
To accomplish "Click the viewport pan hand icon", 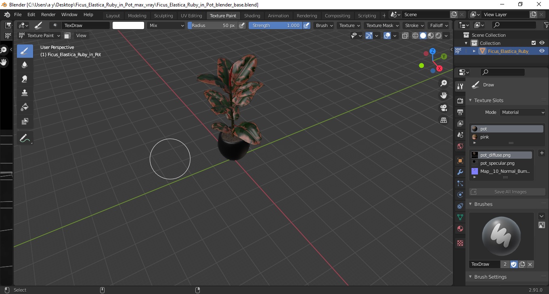I will click(444, 95).
